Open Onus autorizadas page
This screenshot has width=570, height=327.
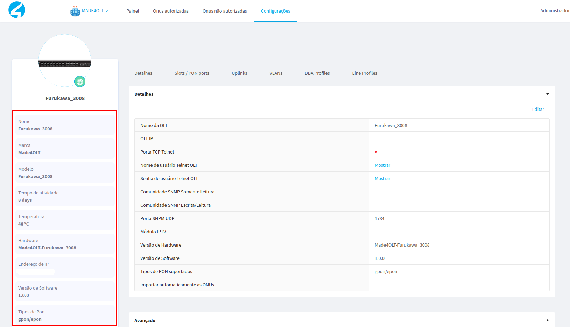171,11
